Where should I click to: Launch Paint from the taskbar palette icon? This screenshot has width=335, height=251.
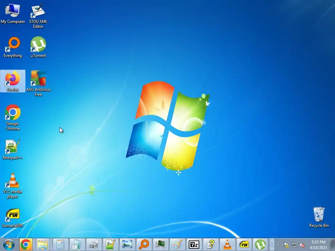point(177,244)
